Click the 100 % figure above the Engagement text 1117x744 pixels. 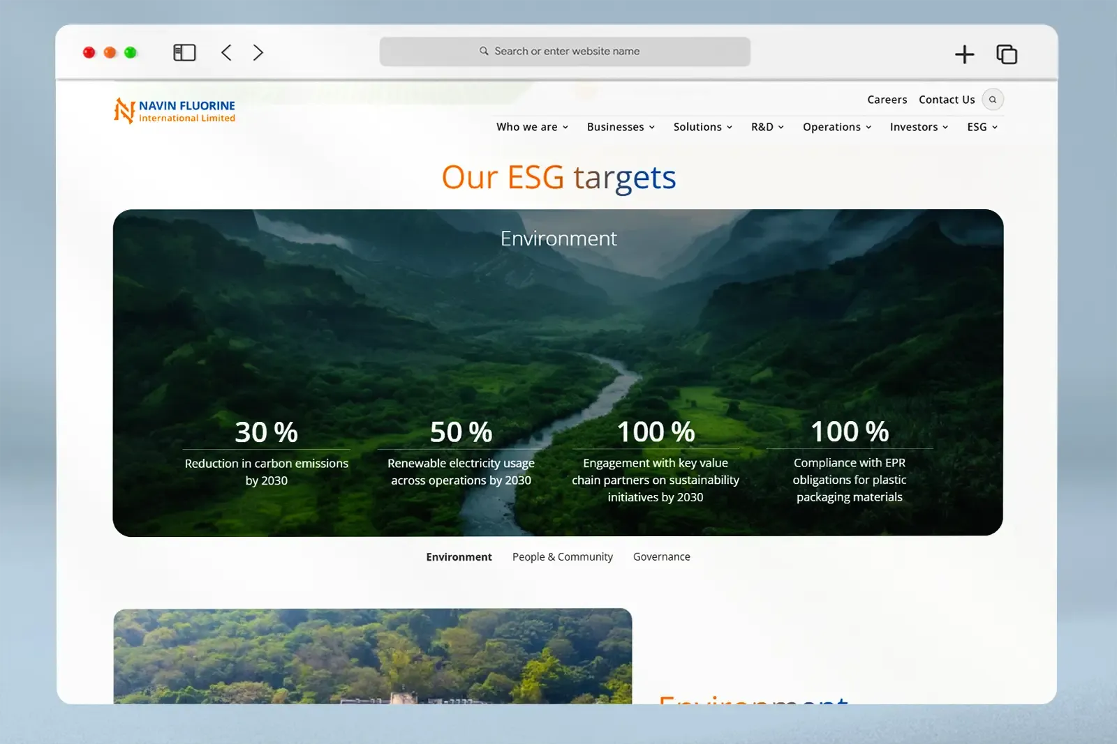tap(656, 432)
